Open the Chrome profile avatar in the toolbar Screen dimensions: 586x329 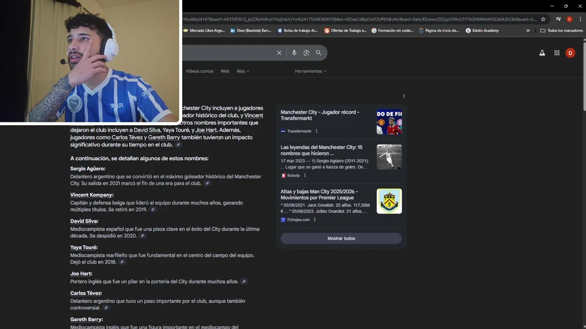570,19
